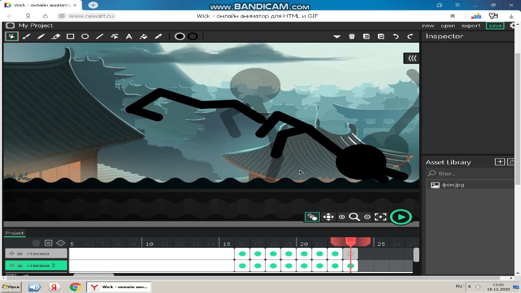
Task: Switch to the Project timeline tab
Action: click(15, 233)
